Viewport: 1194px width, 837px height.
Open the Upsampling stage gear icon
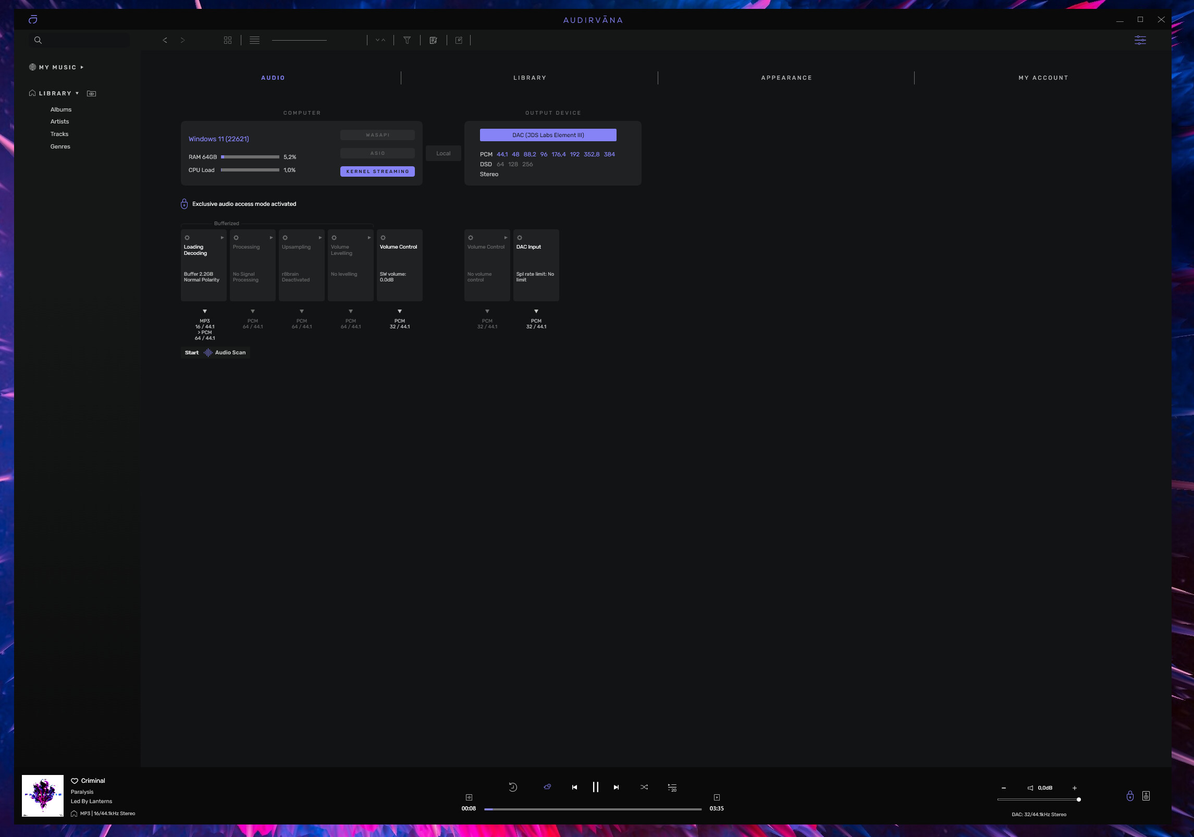point(285,238)
